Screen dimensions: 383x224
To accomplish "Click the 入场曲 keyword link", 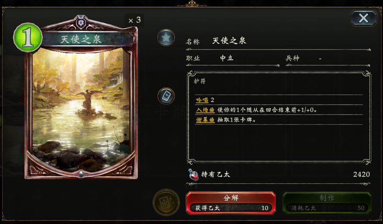I will point(205,110).
